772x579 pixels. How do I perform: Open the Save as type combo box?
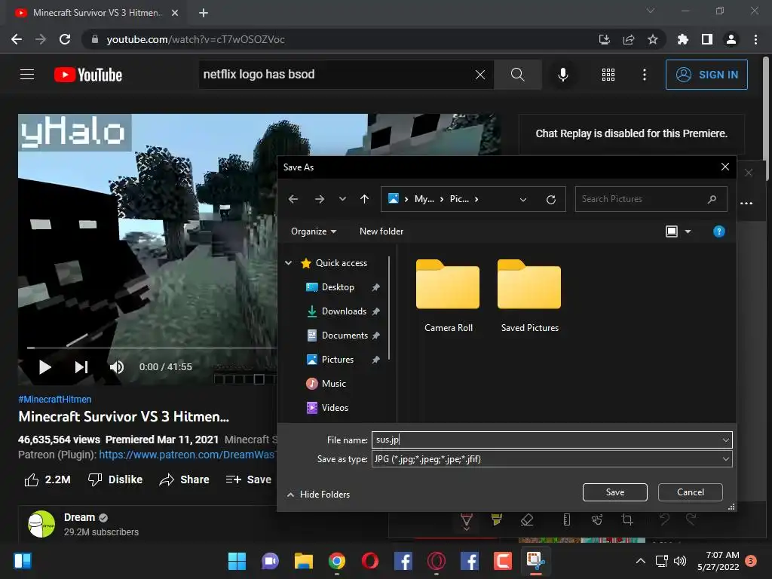[x=552, y=459]
